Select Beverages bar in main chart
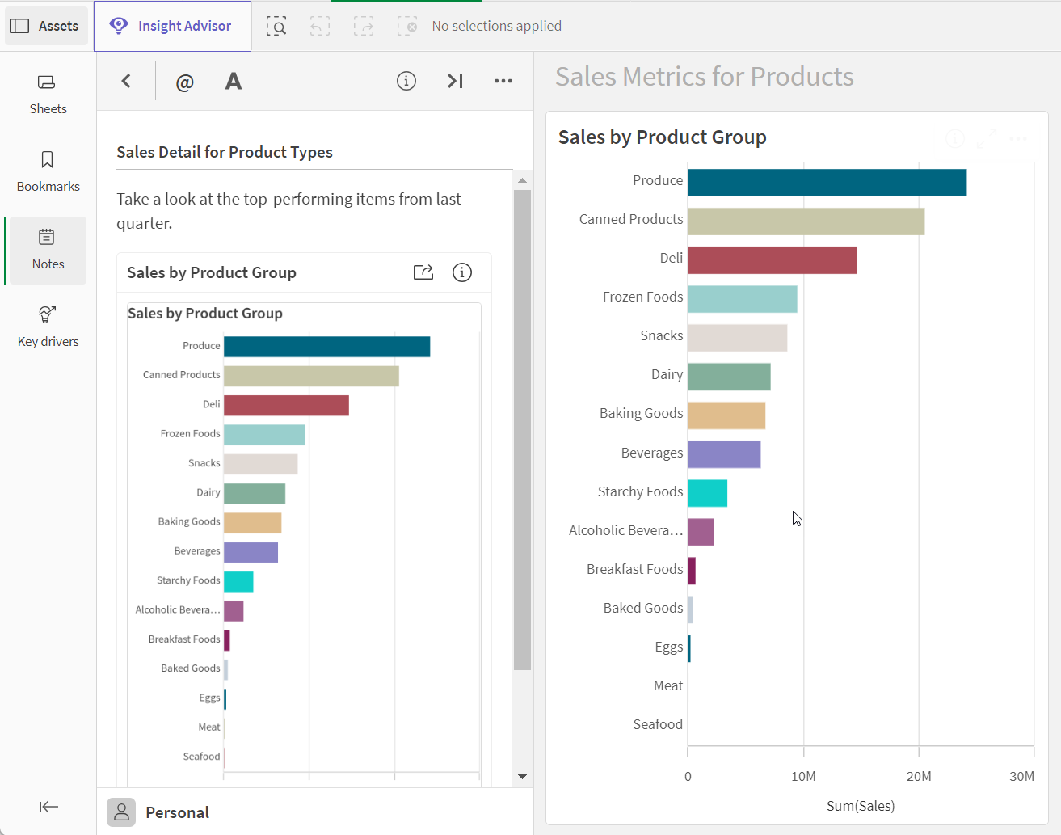Screen dimensions: 1061x835 point(724,454)
